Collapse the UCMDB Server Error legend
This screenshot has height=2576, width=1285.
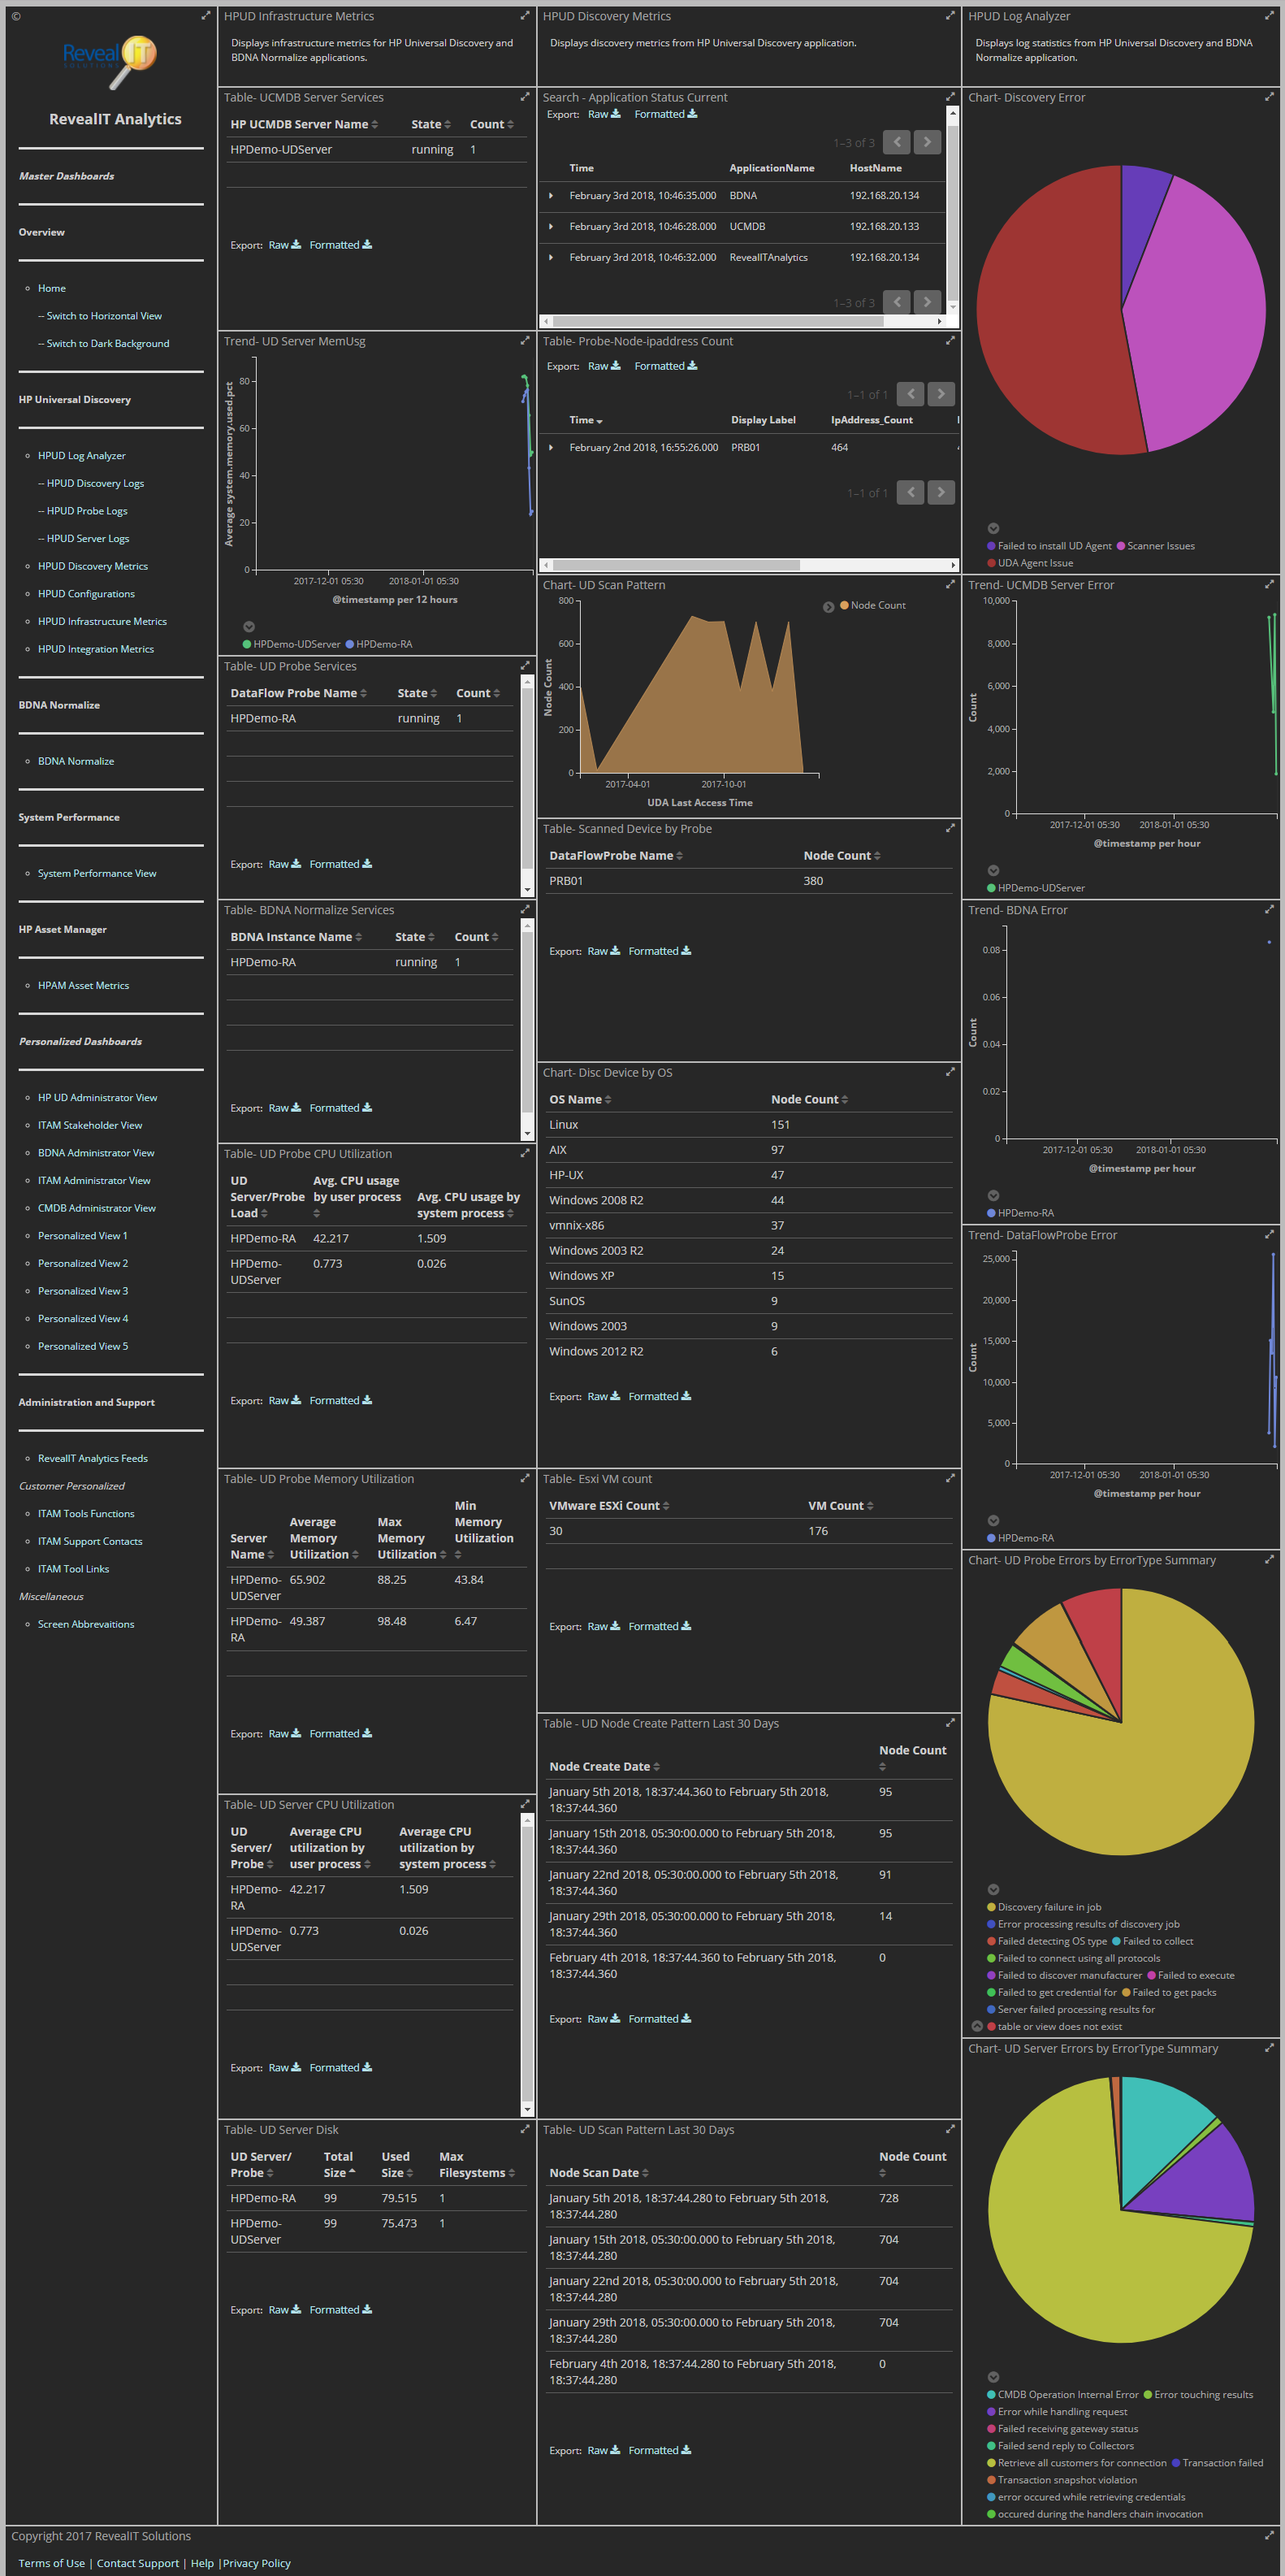[993, 870]
